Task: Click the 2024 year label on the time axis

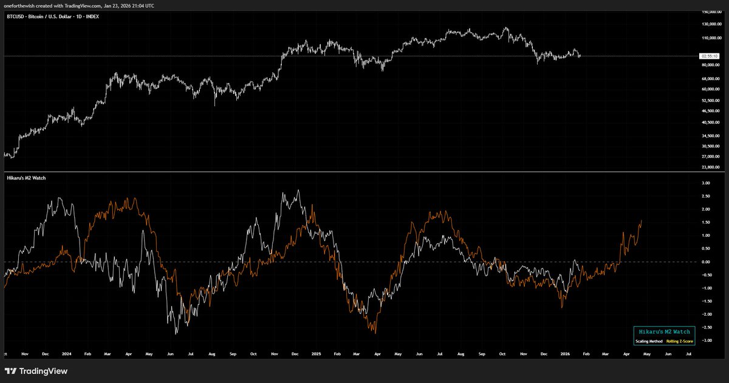Action: [67, 353]
